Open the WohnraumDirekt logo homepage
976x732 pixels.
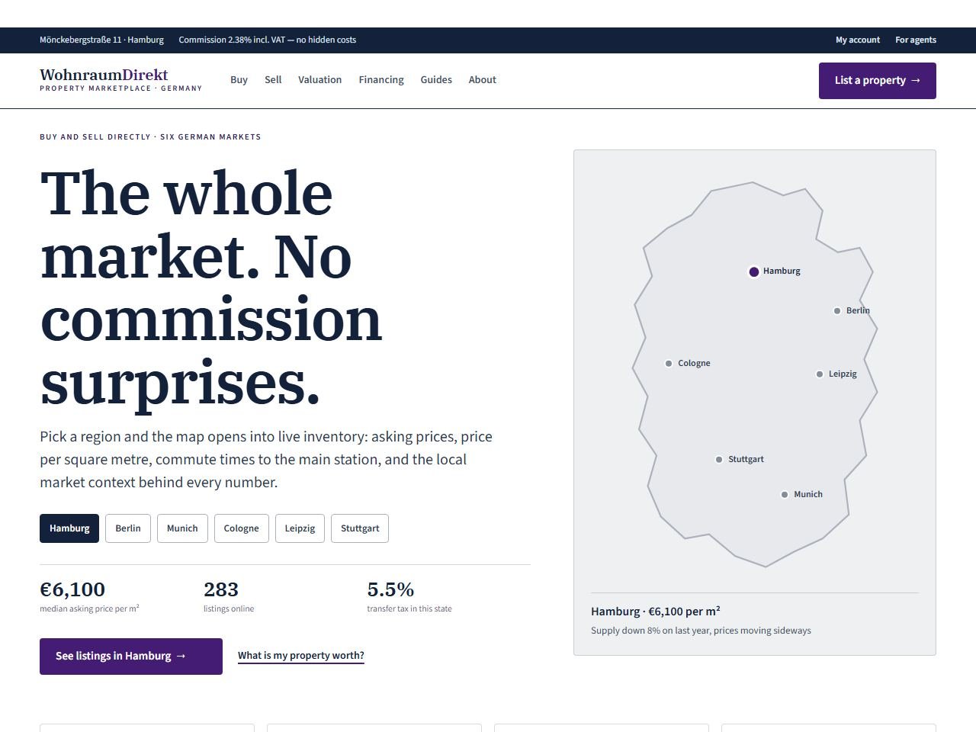pyautogui.click(x=120, y=79)
